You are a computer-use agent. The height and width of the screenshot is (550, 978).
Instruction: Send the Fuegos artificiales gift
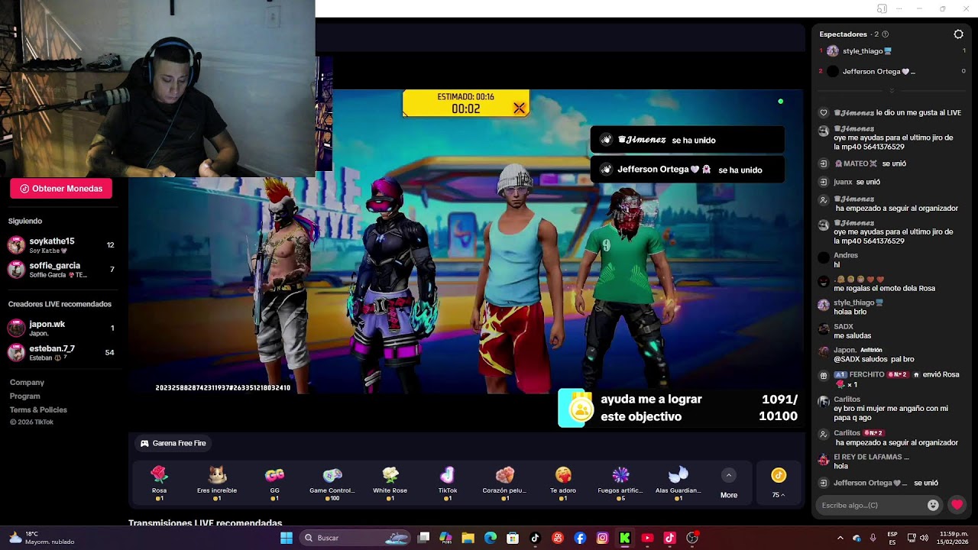pos(620,484)
